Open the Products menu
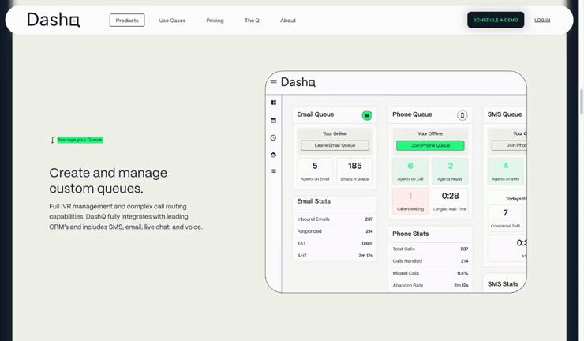The width and height of the screenshot is (584, 341). click(127, 20)
